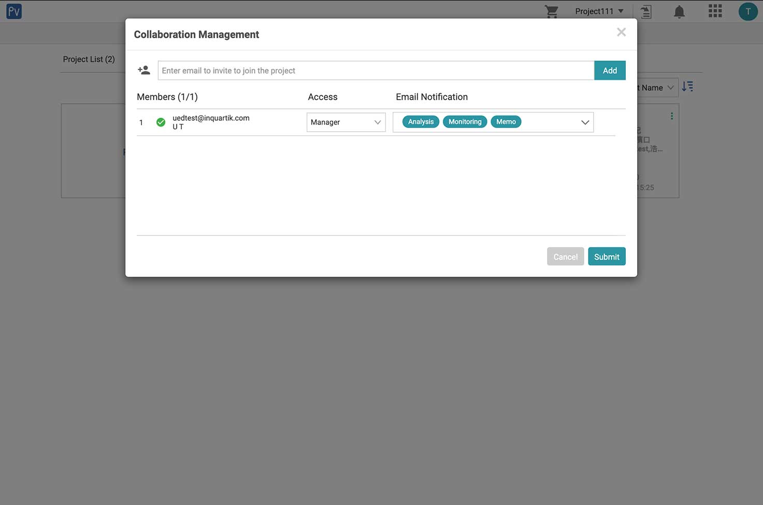
Task: Select the Project List (2) tab
Action: coord(89,60)
